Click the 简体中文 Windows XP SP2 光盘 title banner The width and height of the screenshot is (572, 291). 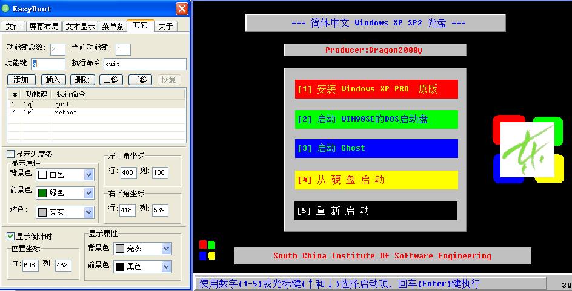pos(376,23)
